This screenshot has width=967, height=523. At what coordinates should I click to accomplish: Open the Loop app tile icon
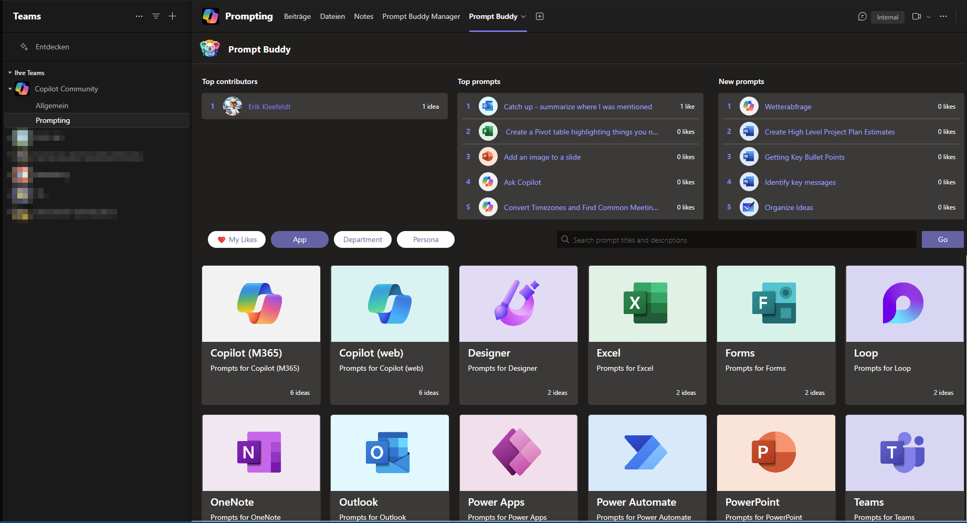click(x=904, y=304)
